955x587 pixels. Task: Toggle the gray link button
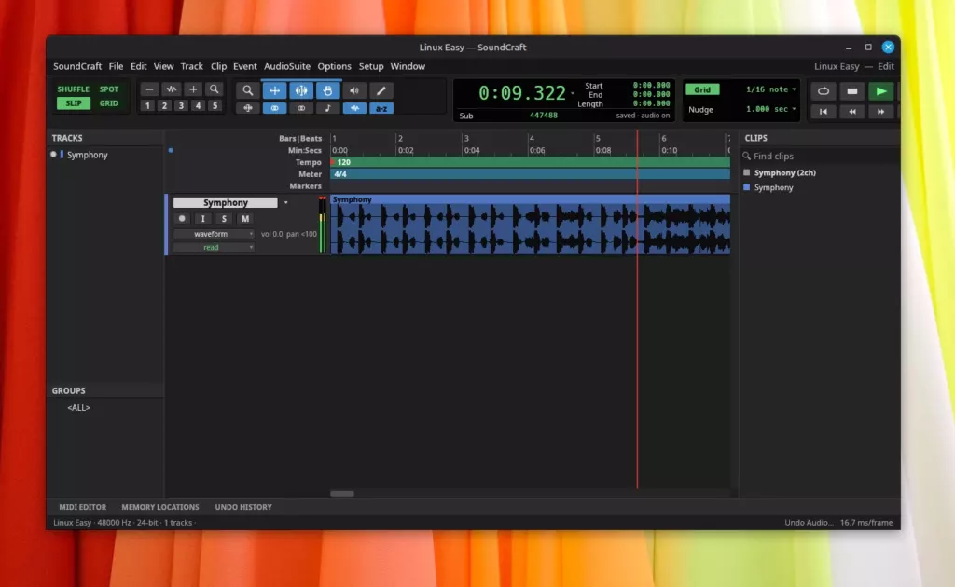[x=301, y=108]
